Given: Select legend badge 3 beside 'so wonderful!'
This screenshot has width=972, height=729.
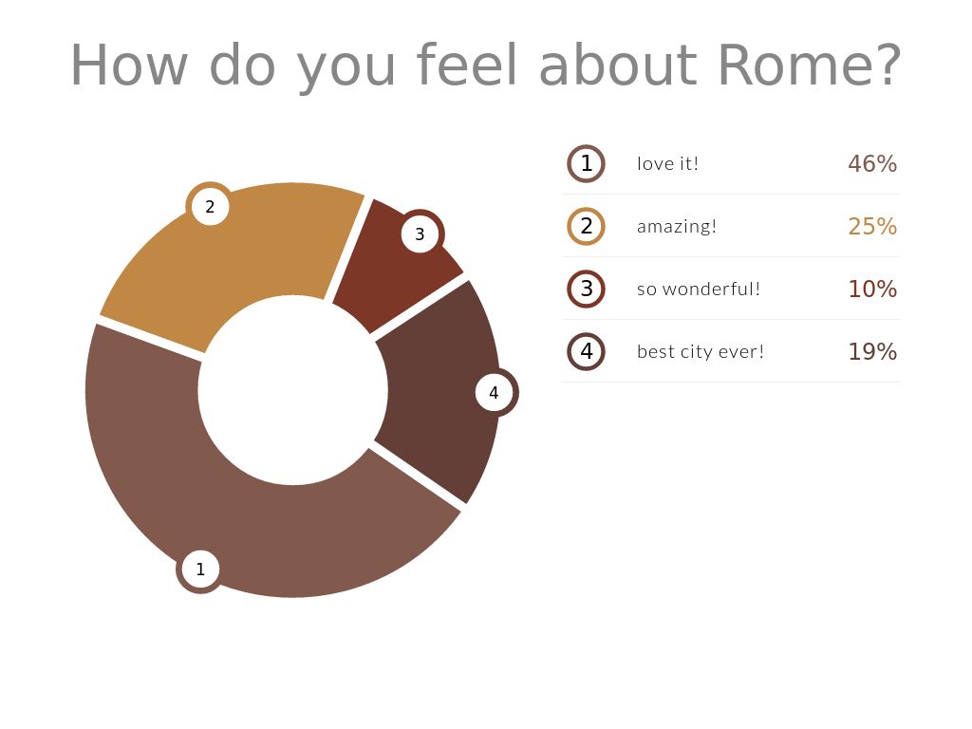Looking at the screenshot, I should [587, 289].
